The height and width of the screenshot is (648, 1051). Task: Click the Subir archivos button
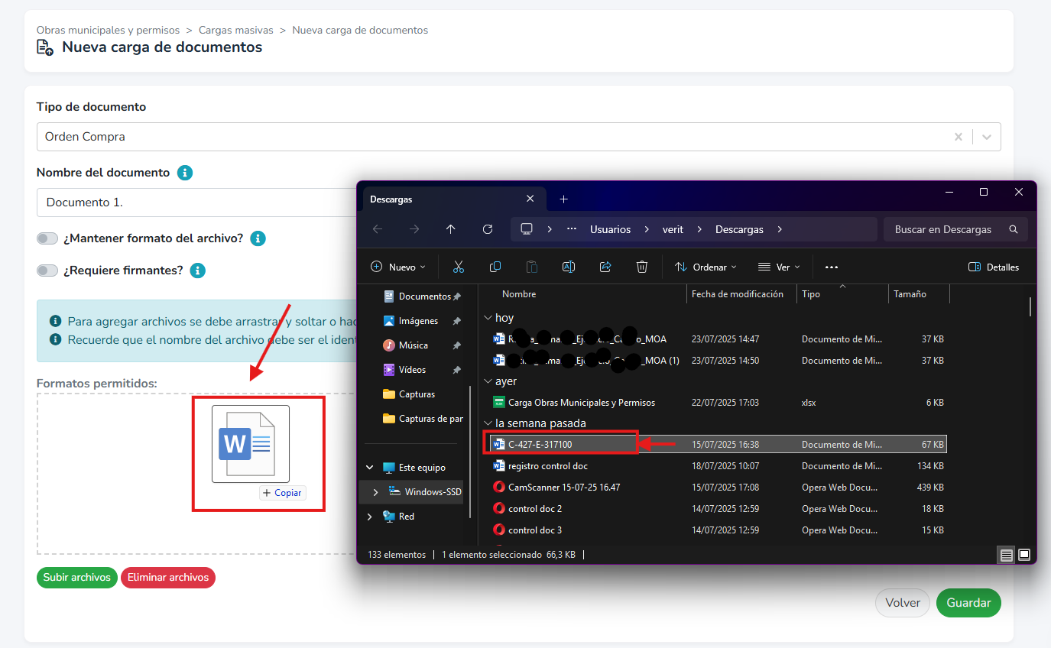pyautogui.click(x=77, y=578)
